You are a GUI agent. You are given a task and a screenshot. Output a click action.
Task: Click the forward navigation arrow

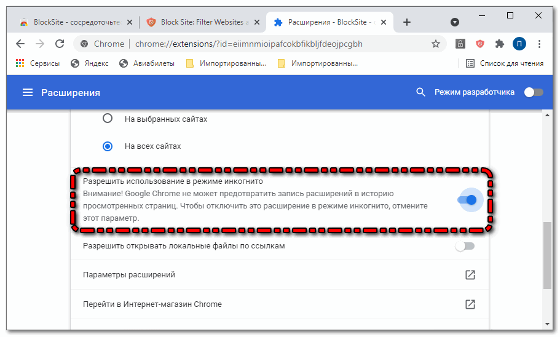coord(40,44)
